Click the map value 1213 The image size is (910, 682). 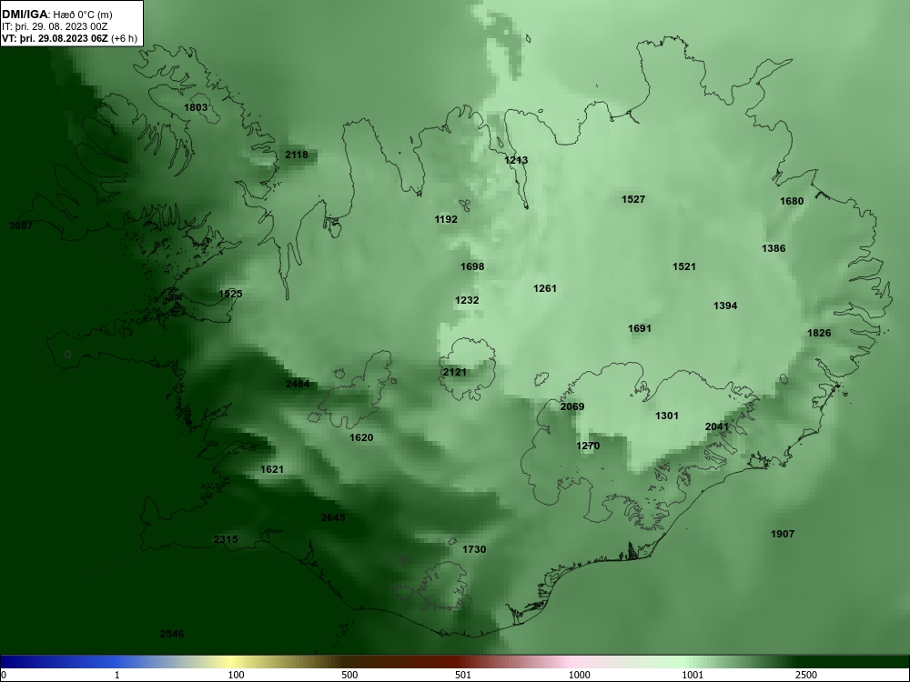click(516, 160)
